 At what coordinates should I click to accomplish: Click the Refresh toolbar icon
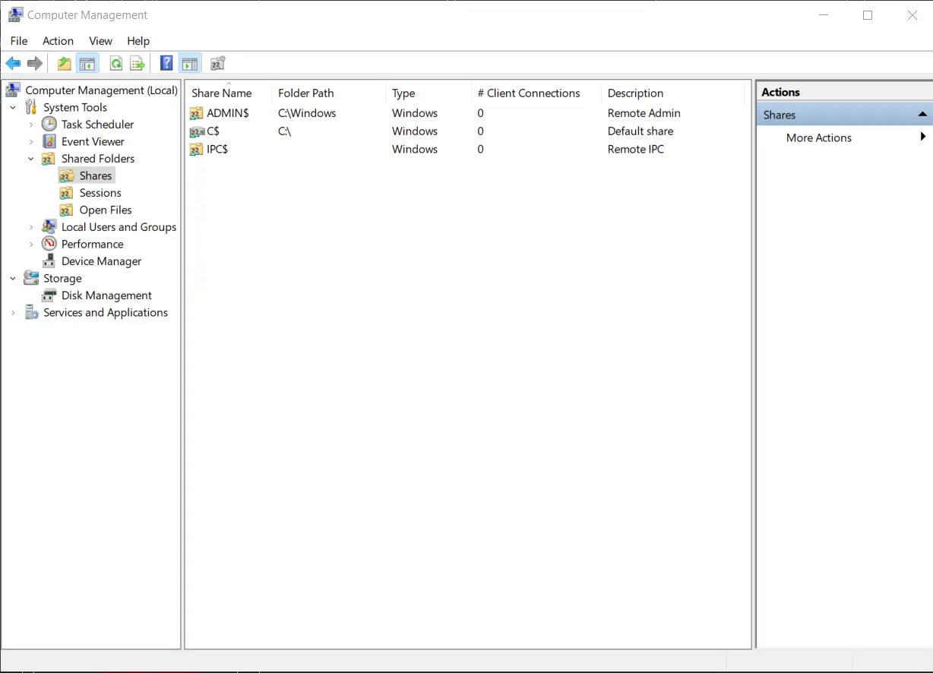coord(115,64)
